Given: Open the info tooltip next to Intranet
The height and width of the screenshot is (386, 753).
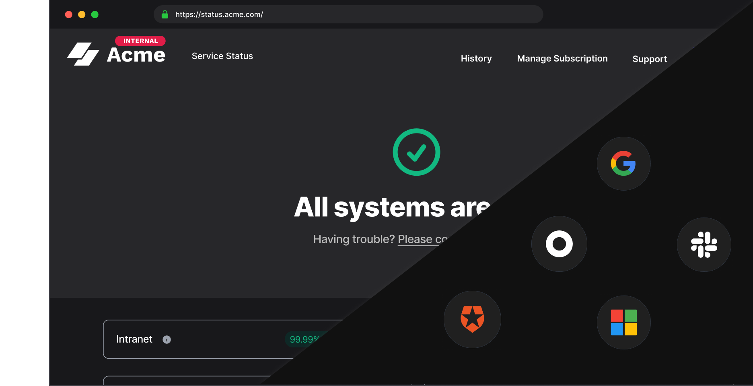Looking at the screenshot, I should coord(167,339).
